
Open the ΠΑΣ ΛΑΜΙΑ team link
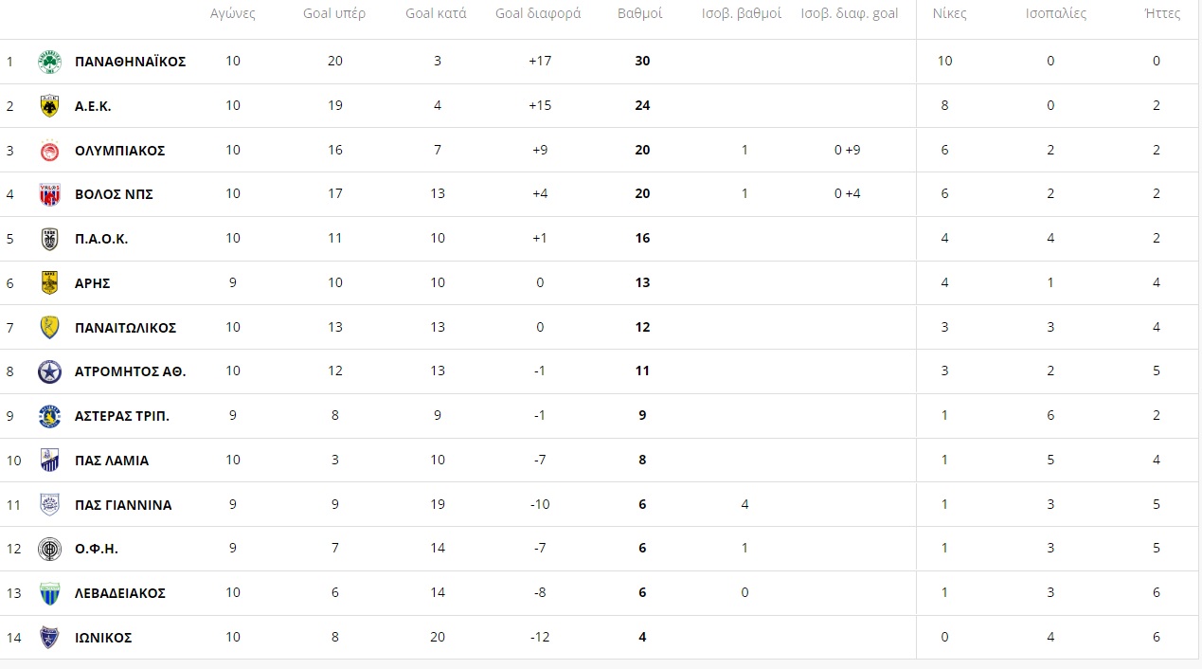[x=112, y=461]
